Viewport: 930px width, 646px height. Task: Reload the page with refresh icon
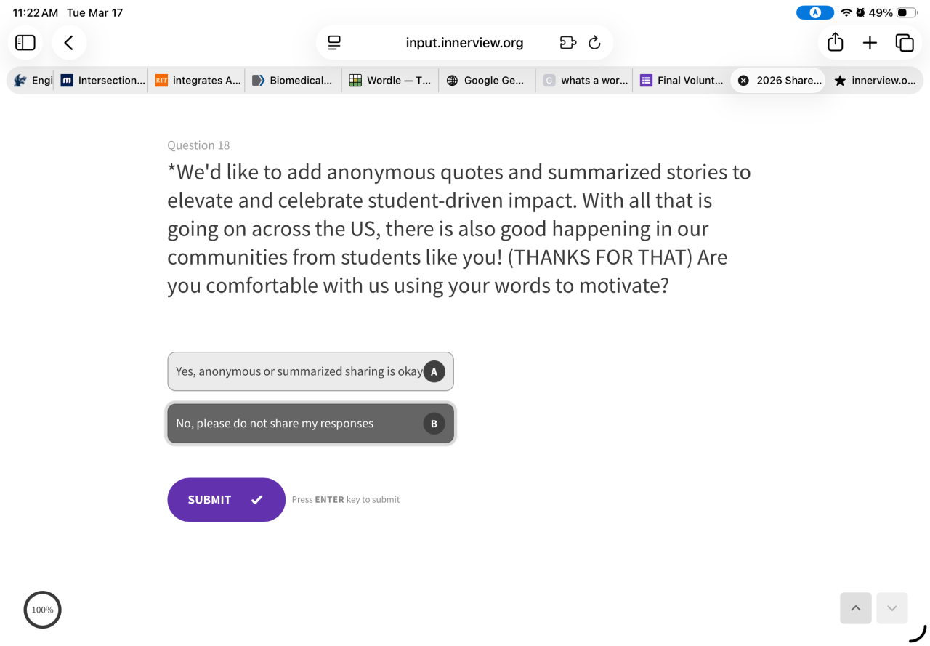(x=594, y=43)
